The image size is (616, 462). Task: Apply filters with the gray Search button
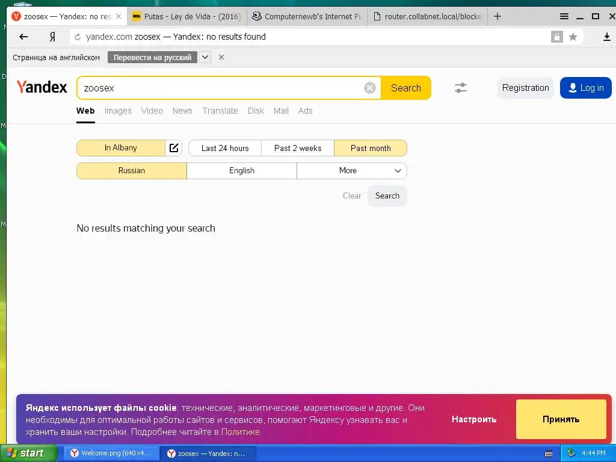coord(387,196)
